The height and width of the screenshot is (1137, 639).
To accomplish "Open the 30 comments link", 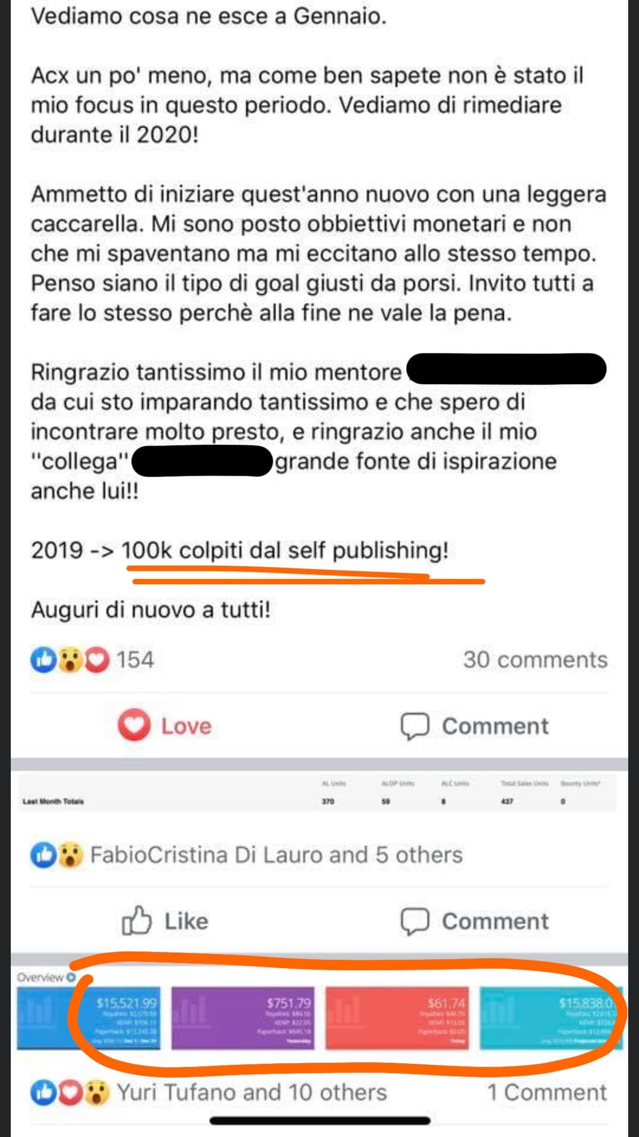I will [535, 660].
